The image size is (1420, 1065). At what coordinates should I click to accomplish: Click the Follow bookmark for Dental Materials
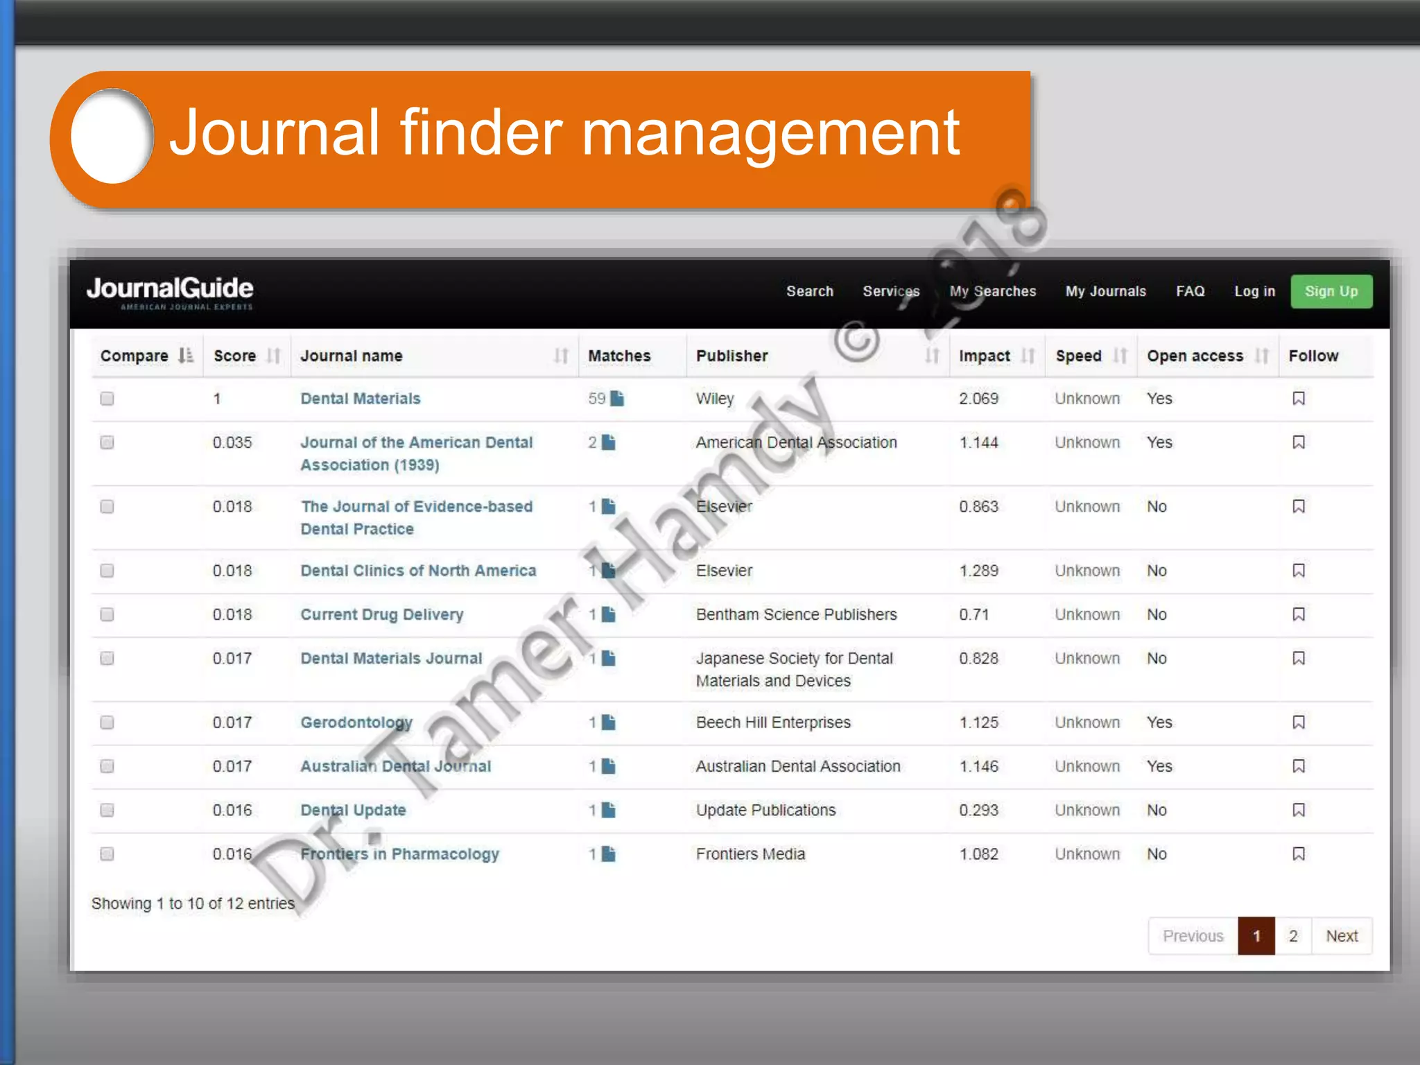pos(1299,399)
